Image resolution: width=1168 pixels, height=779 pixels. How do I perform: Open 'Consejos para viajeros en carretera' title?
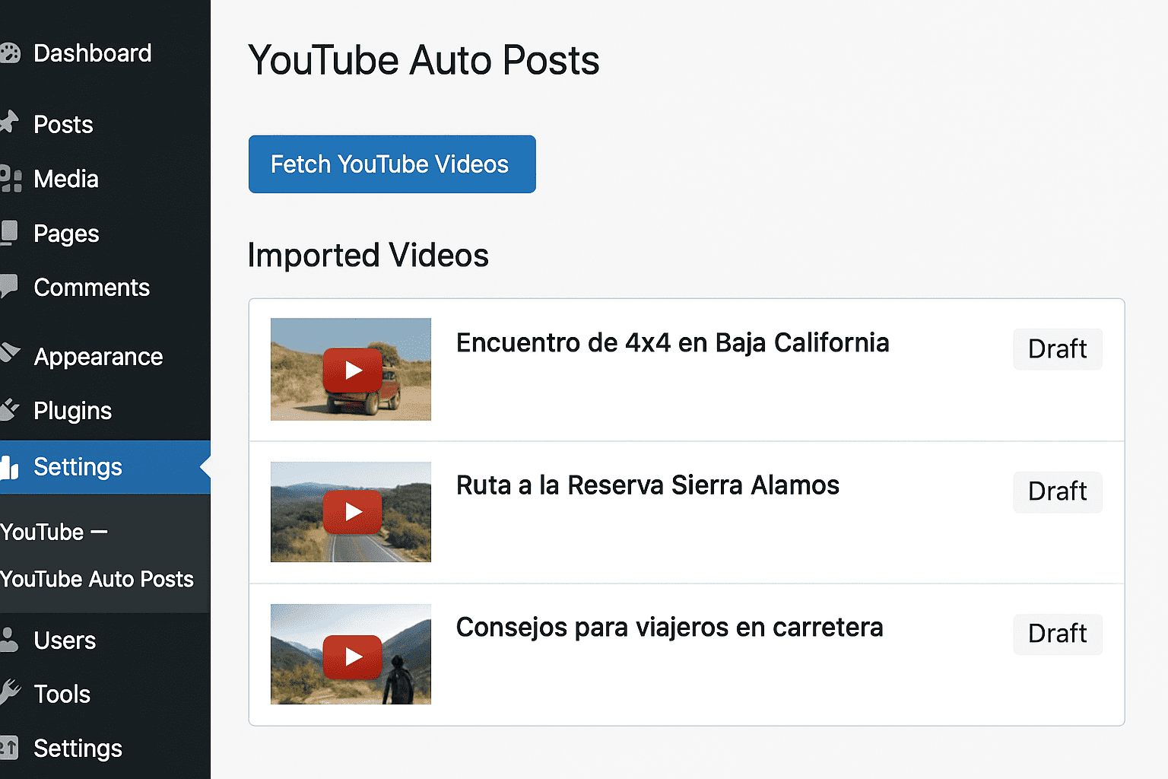(669, 628)
